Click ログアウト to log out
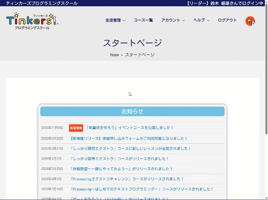 (x=227, y=21)
